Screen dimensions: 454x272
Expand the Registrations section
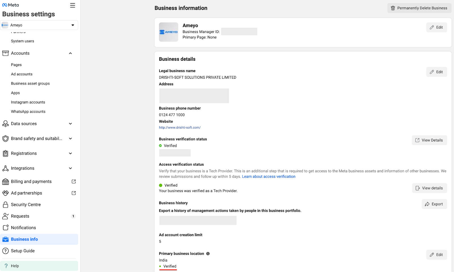[70, 154]
